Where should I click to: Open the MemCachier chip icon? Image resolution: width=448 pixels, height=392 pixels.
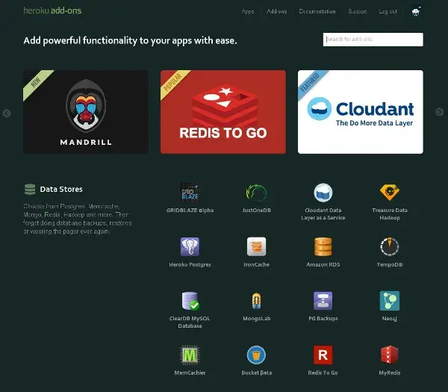190,355
